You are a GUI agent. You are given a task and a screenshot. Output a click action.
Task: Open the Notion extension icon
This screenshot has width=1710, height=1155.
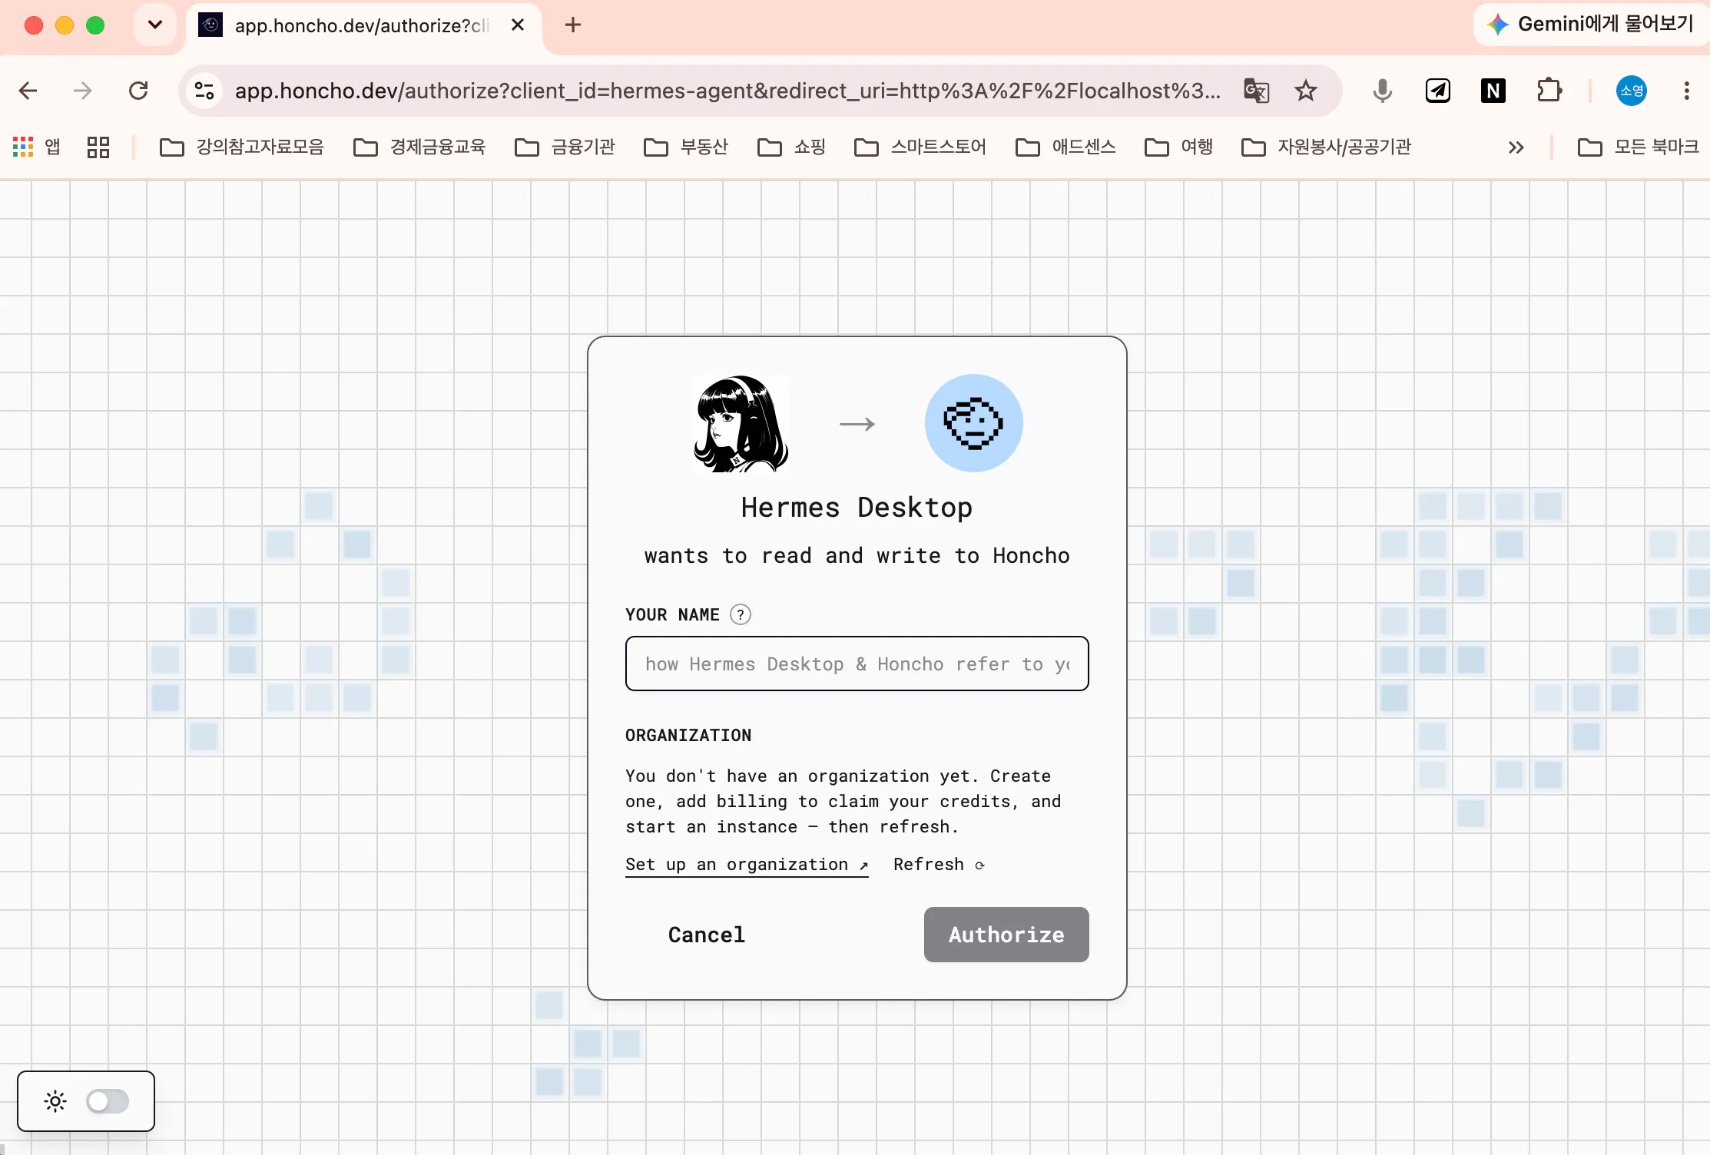(1493, 91)
